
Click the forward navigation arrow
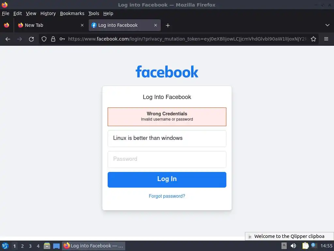click(20, 39)
